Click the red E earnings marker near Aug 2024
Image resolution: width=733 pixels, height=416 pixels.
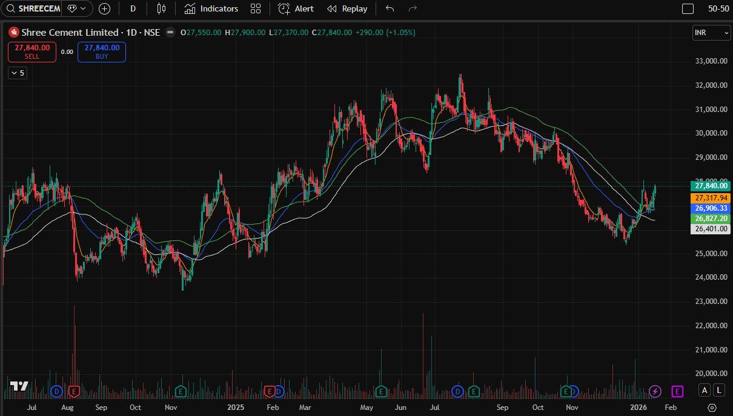point(75,391)
